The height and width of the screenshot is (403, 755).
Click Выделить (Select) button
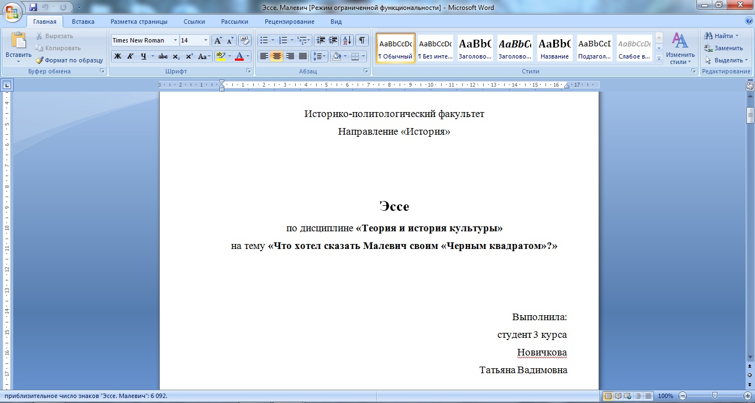(726, 60)
